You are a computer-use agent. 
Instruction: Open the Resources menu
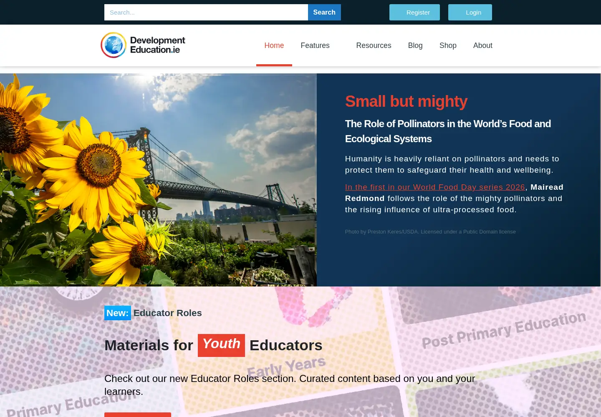374,45
